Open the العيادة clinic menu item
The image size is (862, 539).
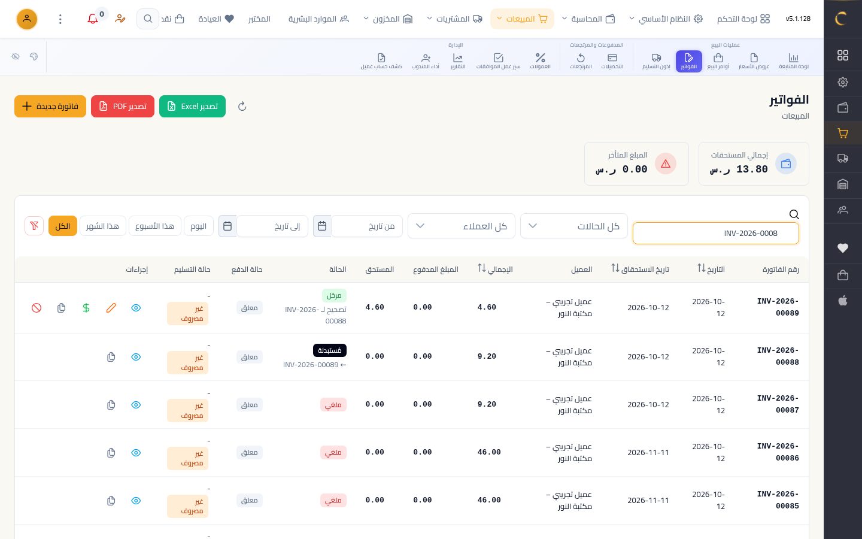216,19
